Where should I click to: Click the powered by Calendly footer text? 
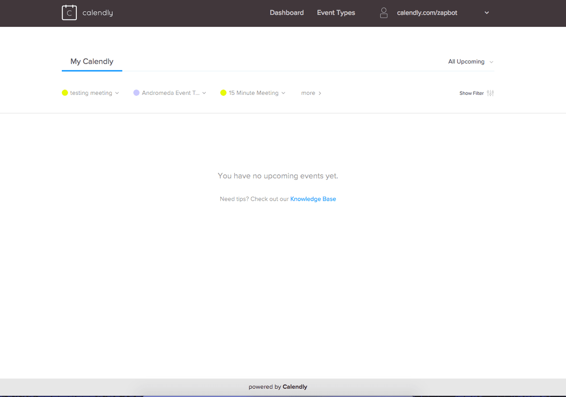click(x=278, y=387)
